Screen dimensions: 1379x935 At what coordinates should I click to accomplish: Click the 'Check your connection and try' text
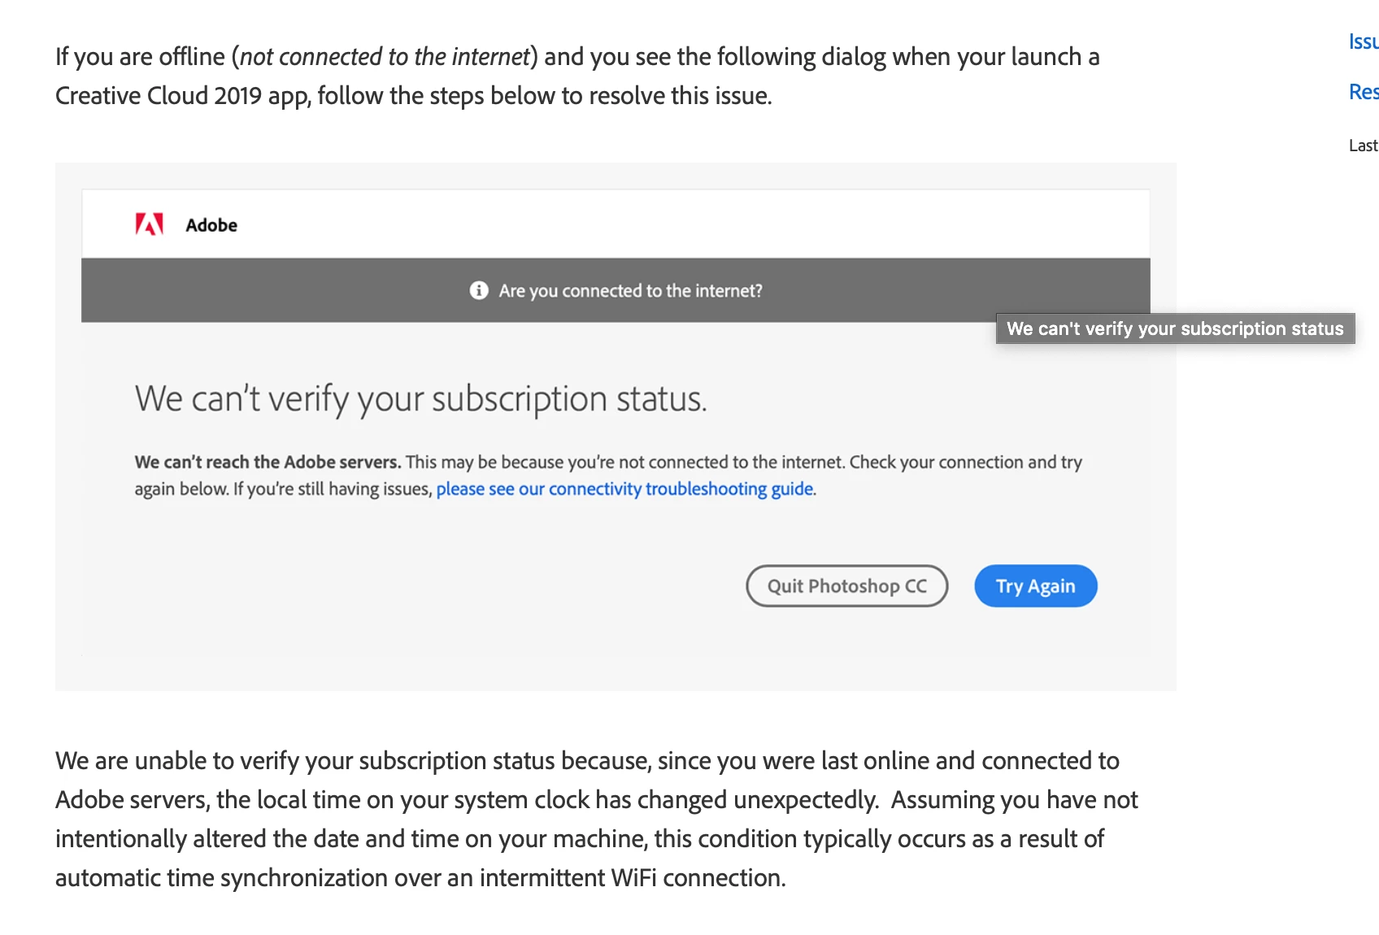pyautogui.click(x=966, y=462)
